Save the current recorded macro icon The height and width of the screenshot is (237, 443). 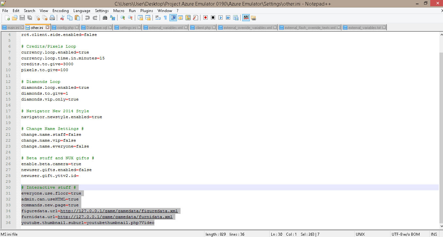(236, 18)
